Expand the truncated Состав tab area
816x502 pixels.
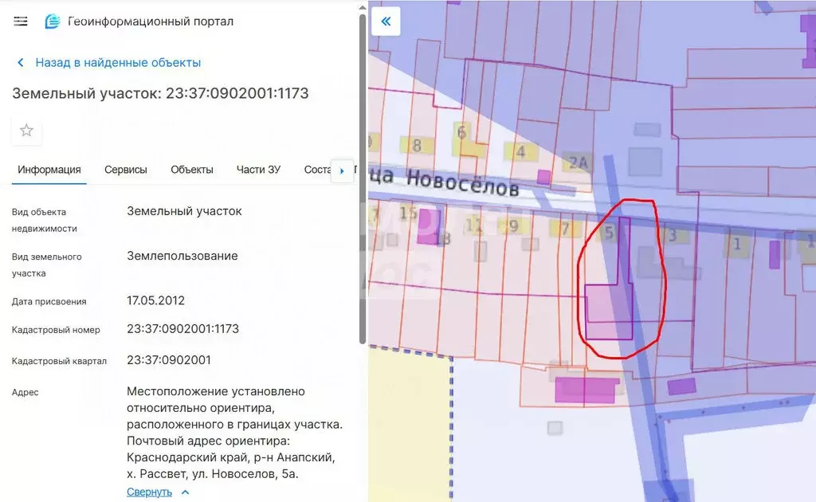[316, 170]
